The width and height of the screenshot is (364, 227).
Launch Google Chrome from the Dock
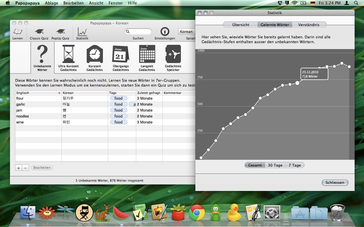click(x=197, y=213)
